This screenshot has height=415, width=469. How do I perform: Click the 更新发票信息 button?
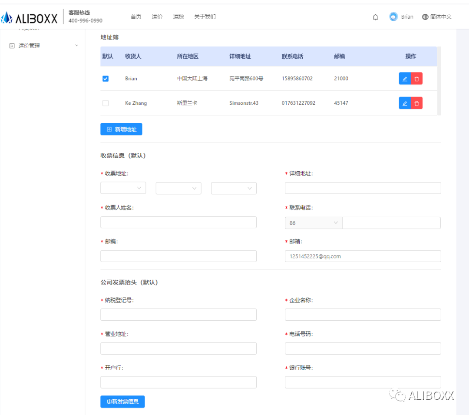[x=122, y=402]
